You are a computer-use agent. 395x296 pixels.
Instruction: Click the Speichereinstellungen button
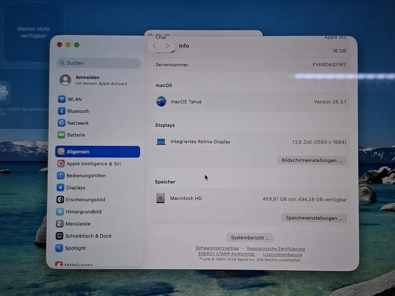coord(314,218)
